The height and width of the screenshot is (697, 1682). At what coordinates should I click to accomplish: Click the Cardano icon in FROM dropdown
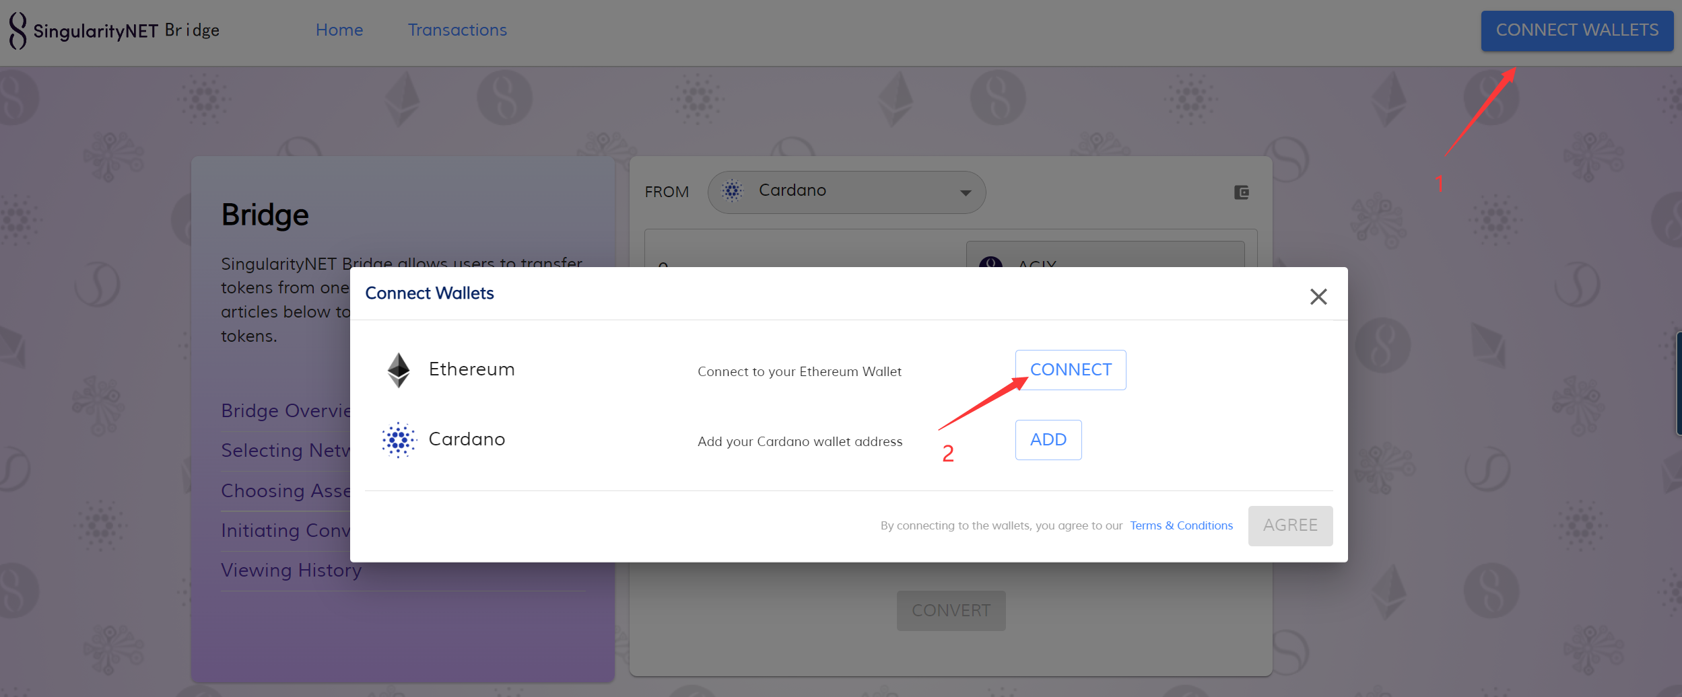[732, 191]
